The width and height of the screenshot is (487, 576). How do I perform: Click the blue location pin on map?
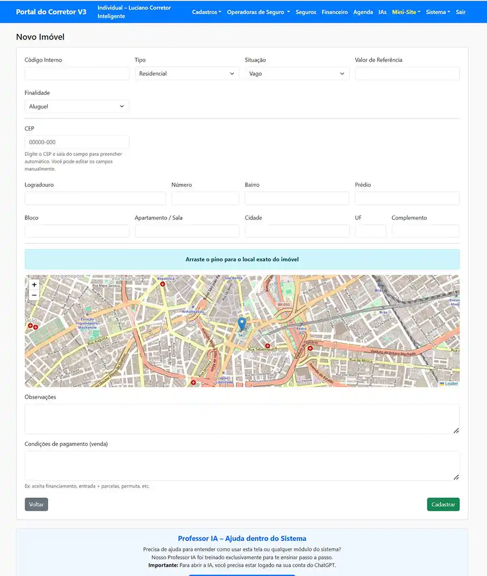[242, 324]
